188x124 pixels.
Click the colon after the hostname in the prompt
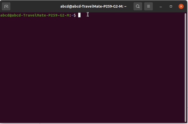70,16
